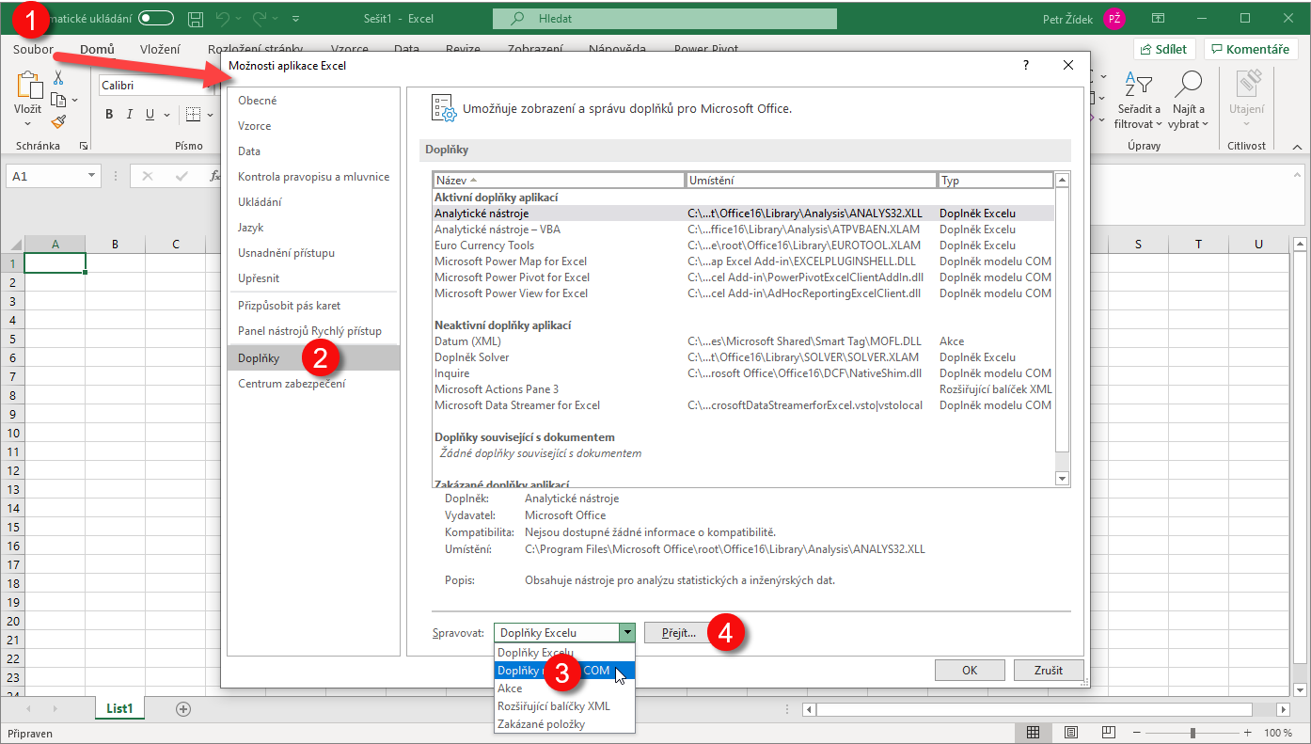The width and height of the screenshot is (1311, 744).
Task: Sort add-ins by Typ column header
Action: (995, 180)
